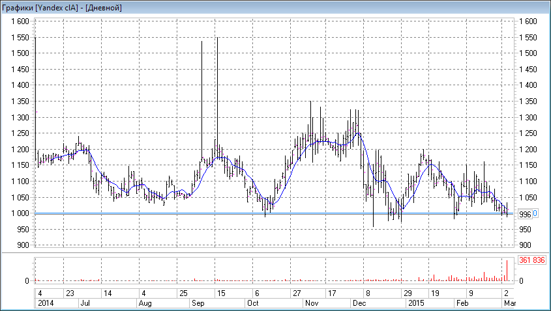551x311 pixels.
Task: Click date label 14 above Jul
Action: (x=108, y=293)
